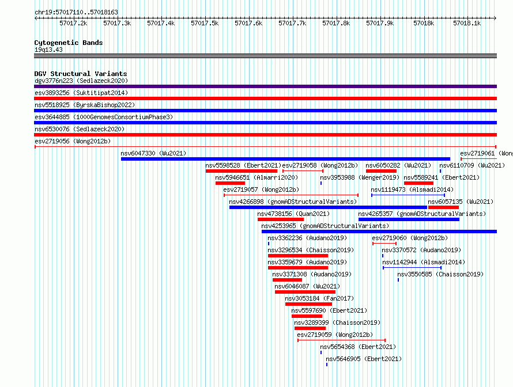
Task: Click the red nsv5598528 feature bar
Action: click(x=242, y=171)
